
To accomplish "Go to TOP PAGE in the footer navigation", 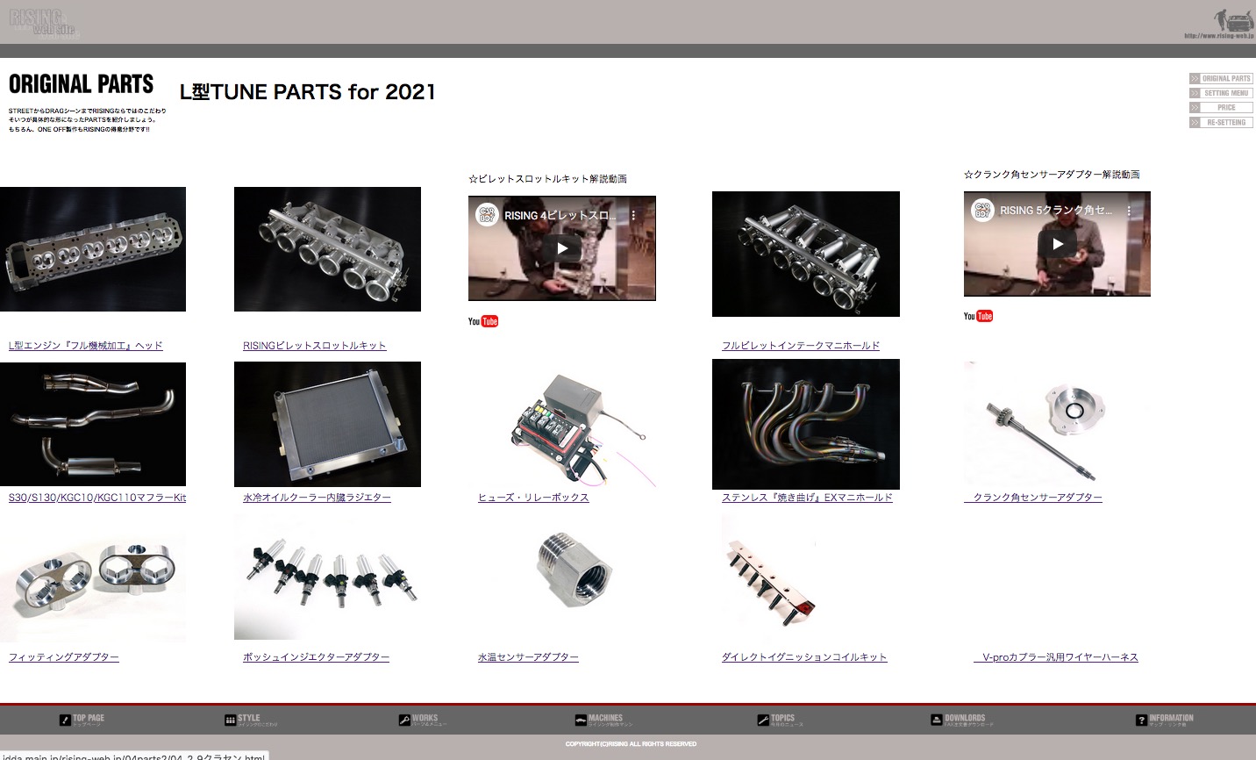I will (82, 720).
